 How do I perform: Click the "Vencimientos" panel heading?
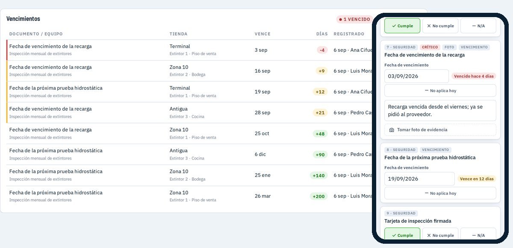pos(23,19)
